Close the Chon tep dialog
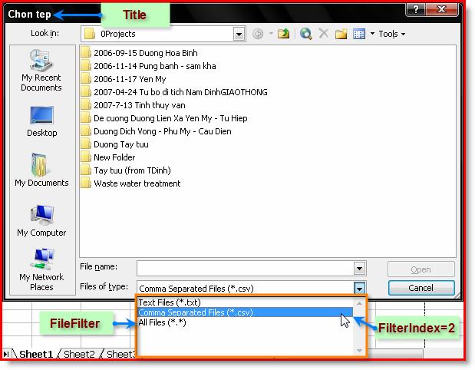Screen dimensions: 475x370 pos(442,9)
